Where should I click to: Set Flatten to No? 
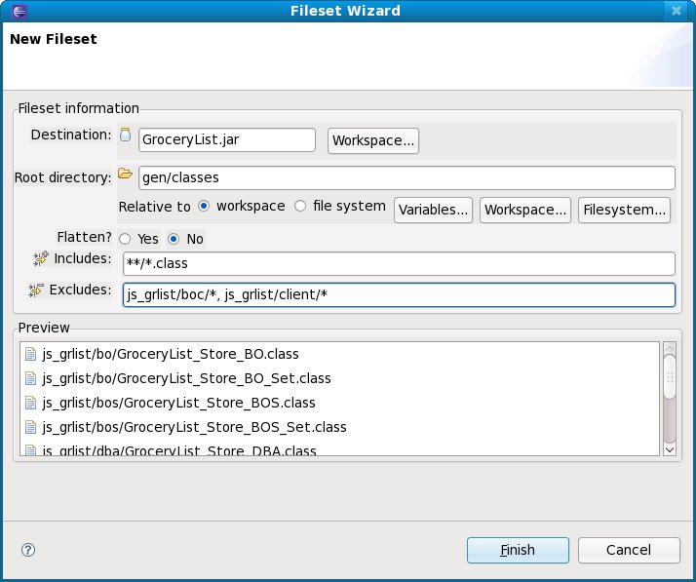coord(174,239)
